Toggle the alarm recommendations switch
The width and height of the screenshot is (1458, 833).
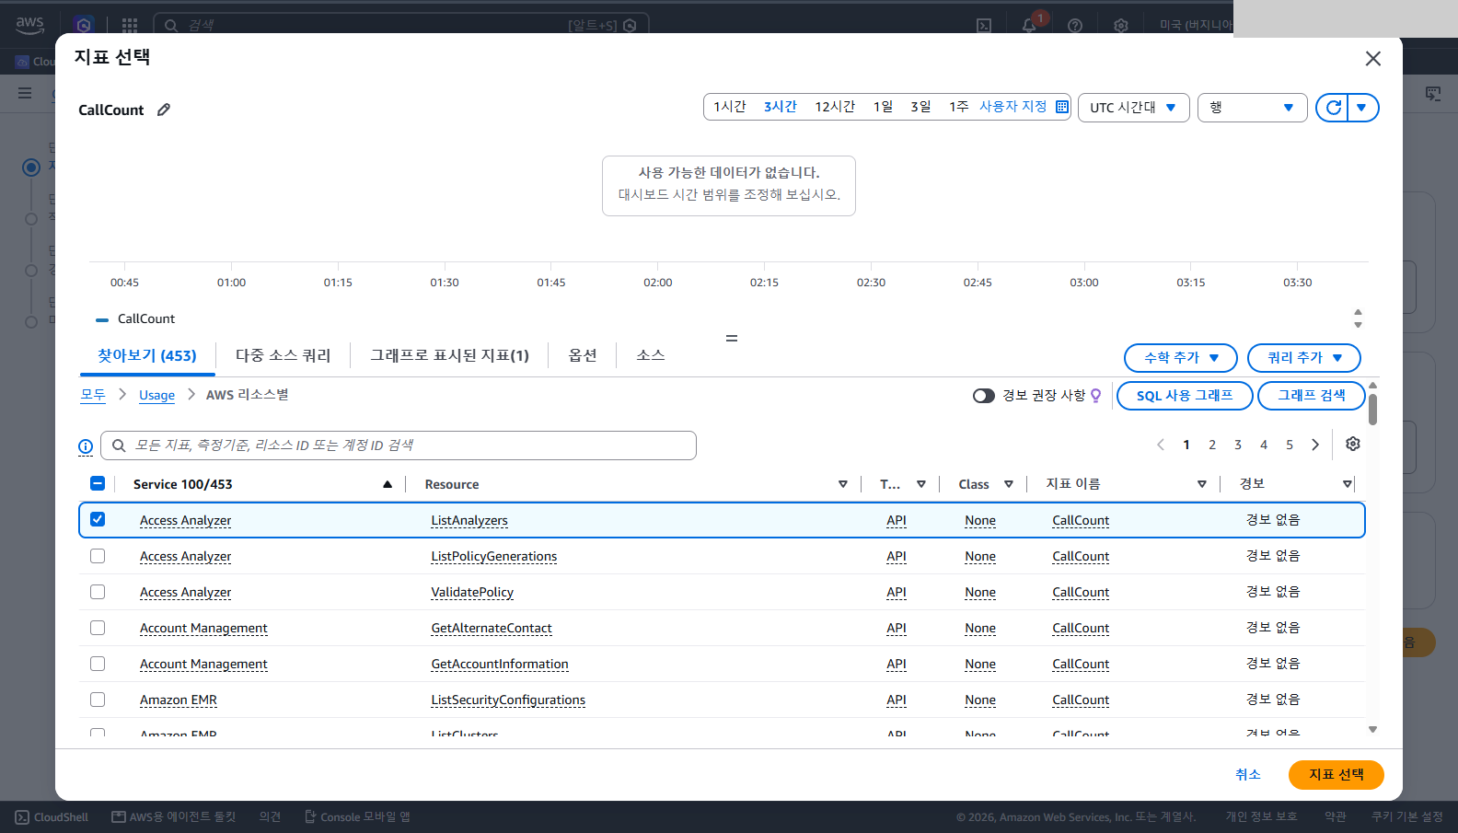click(x=984, y=396)
